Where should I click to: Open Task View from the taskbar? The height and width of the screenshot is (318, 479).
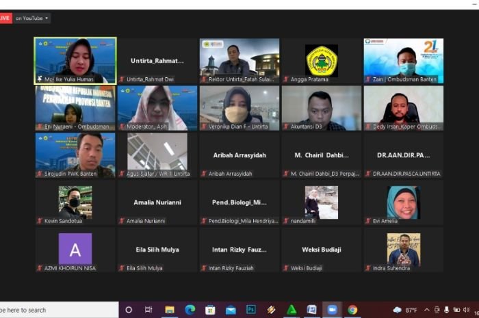pyautogui.click(x=148, y=310)
